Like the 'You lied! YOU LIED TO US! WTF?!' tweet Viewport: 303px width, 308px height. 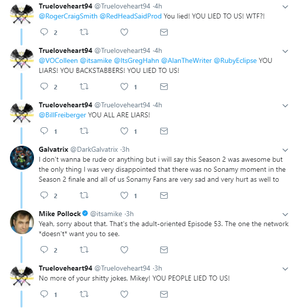click(124, 32)
